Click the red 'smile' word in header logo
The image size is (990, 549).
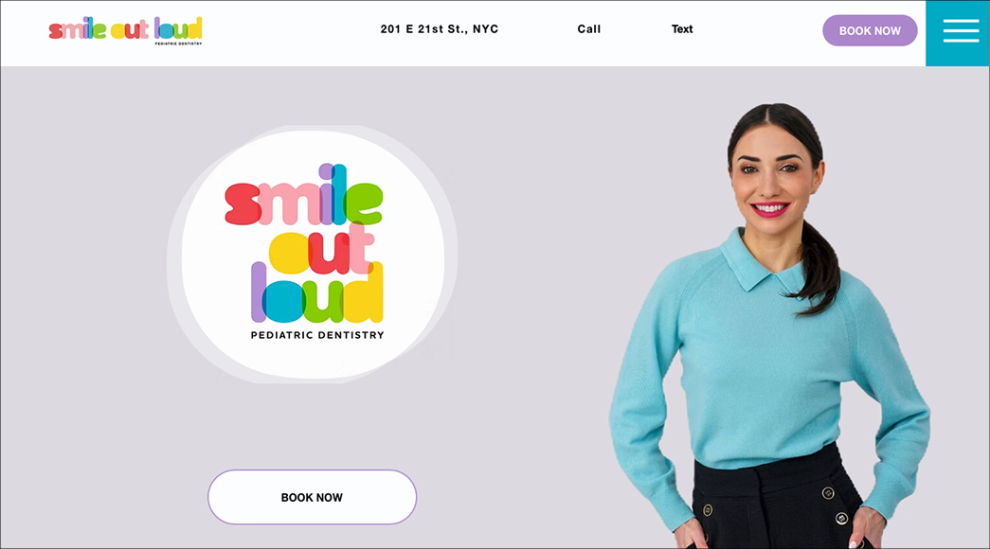(x=78, y=29)
